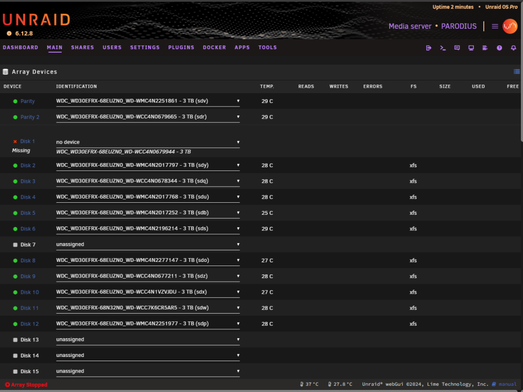Go to the DOCKER tab
This screenshot has height=392, width=523.
pyautogui.click(x=214, y=48)
